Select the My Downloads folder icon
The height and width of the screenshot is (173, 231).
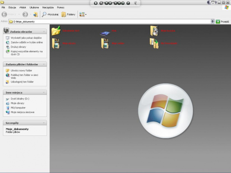[154, 43]
